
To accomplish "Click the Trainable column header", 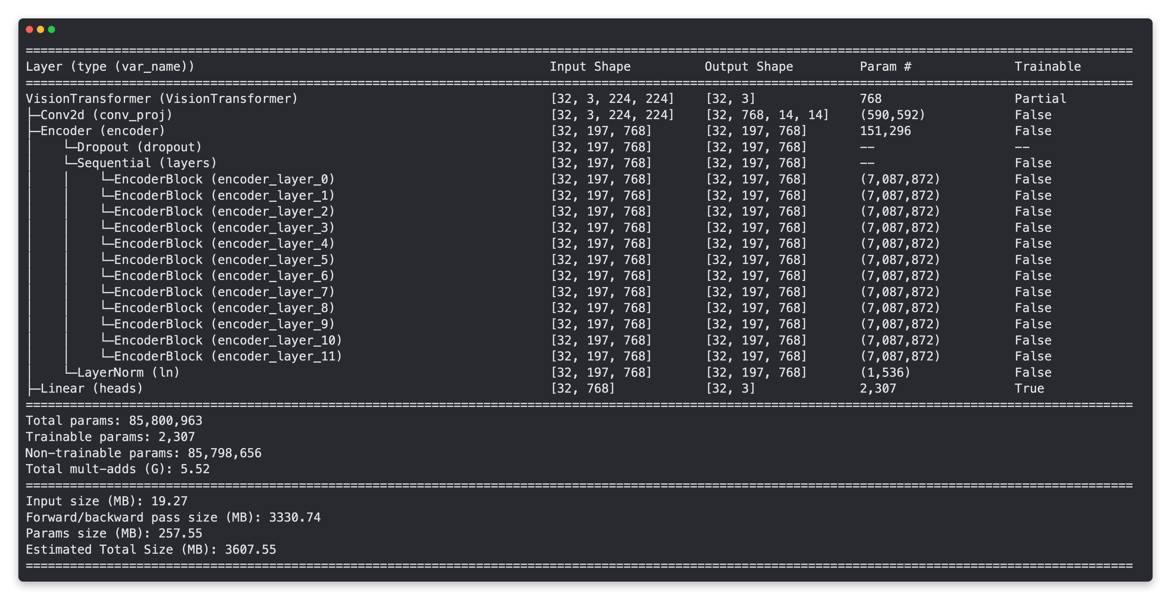I will point(1047,67).
